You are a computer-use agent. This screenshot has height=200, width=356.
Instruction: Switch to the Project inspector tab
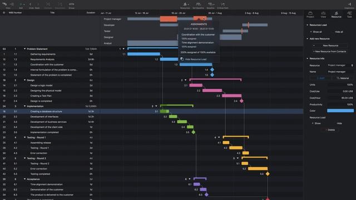click(310, 15)
